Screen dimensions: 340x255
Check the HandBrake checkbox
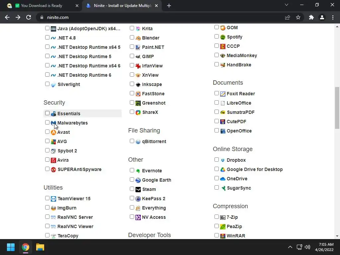click(216, 64)
